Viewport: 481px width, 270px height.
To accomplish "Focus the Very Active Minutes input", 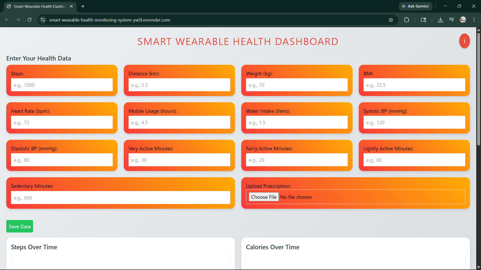I will point(179,160).
